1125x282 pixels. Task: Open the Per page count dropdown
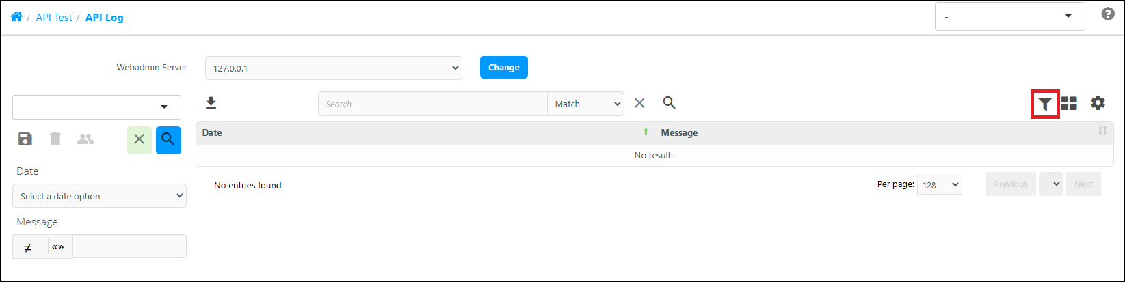939,184
